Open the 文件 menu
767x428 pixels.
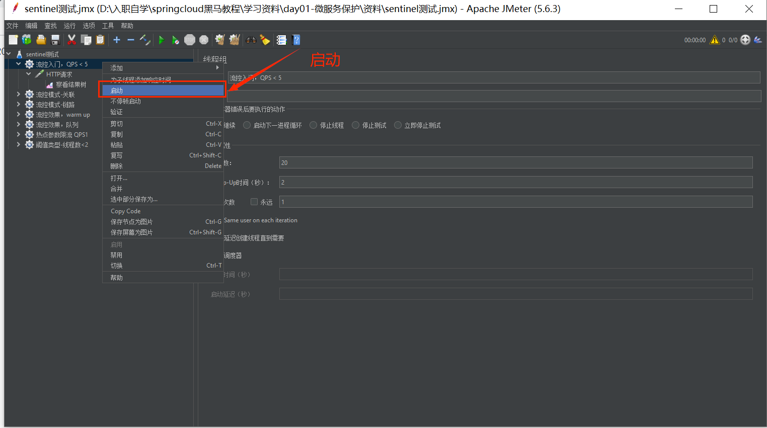(x=13, y=26)
